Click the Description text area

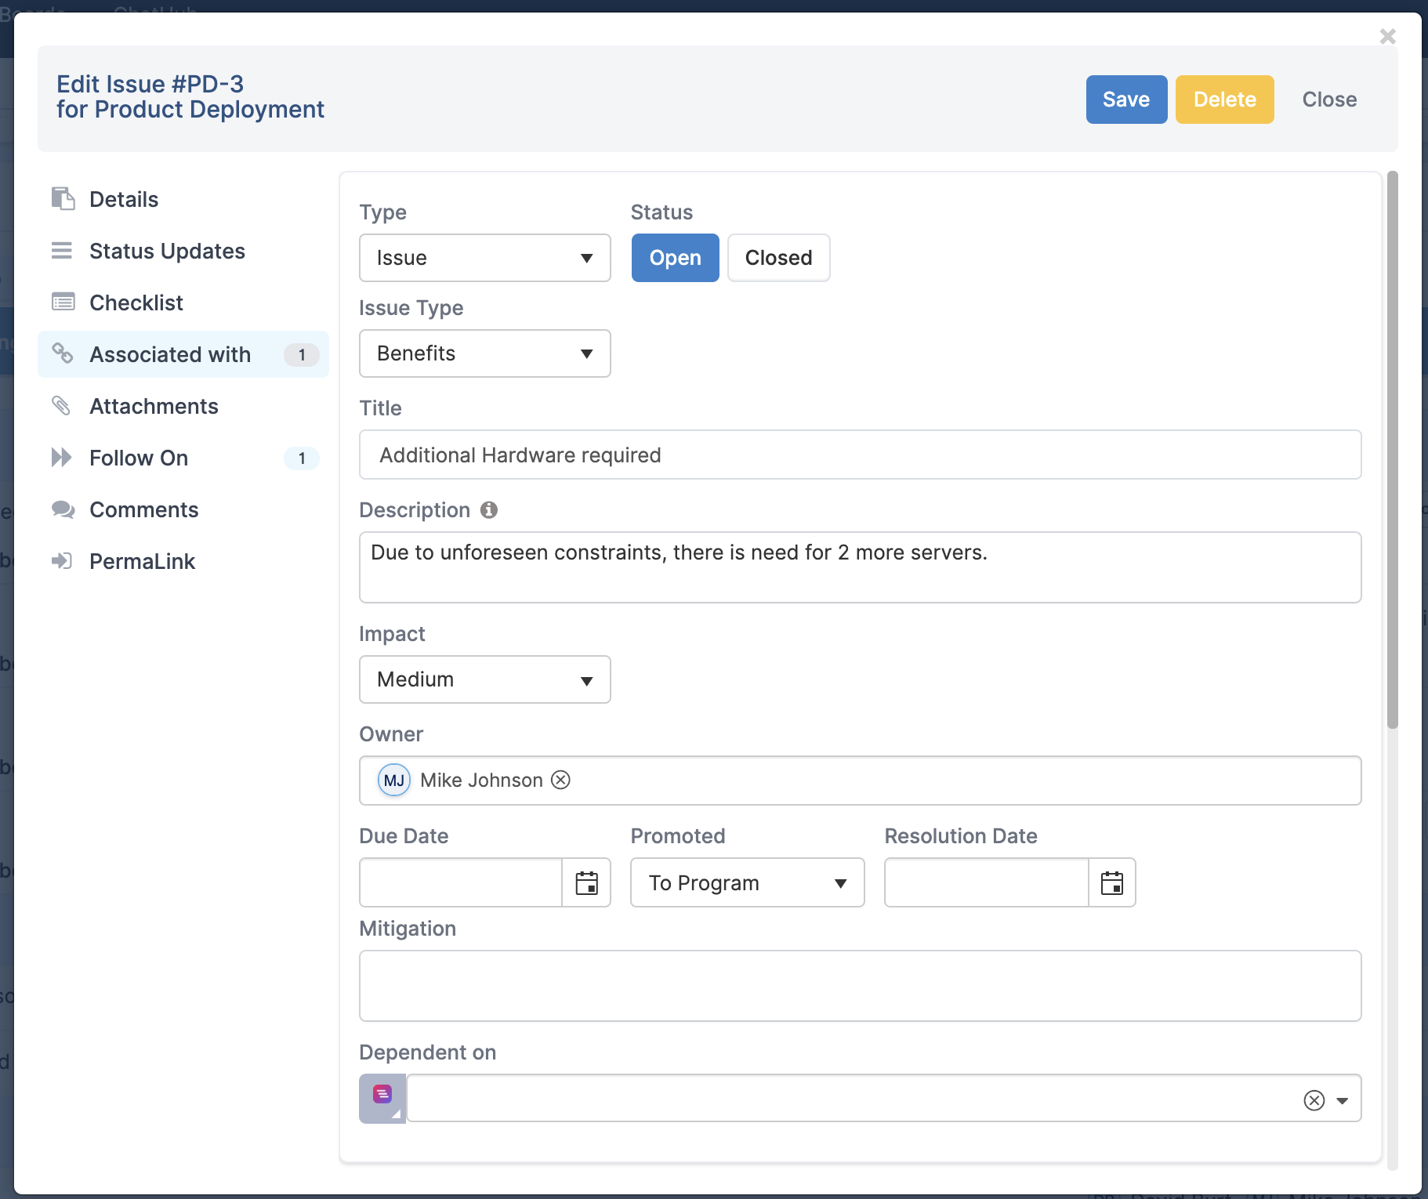click(x=861, y=567)
